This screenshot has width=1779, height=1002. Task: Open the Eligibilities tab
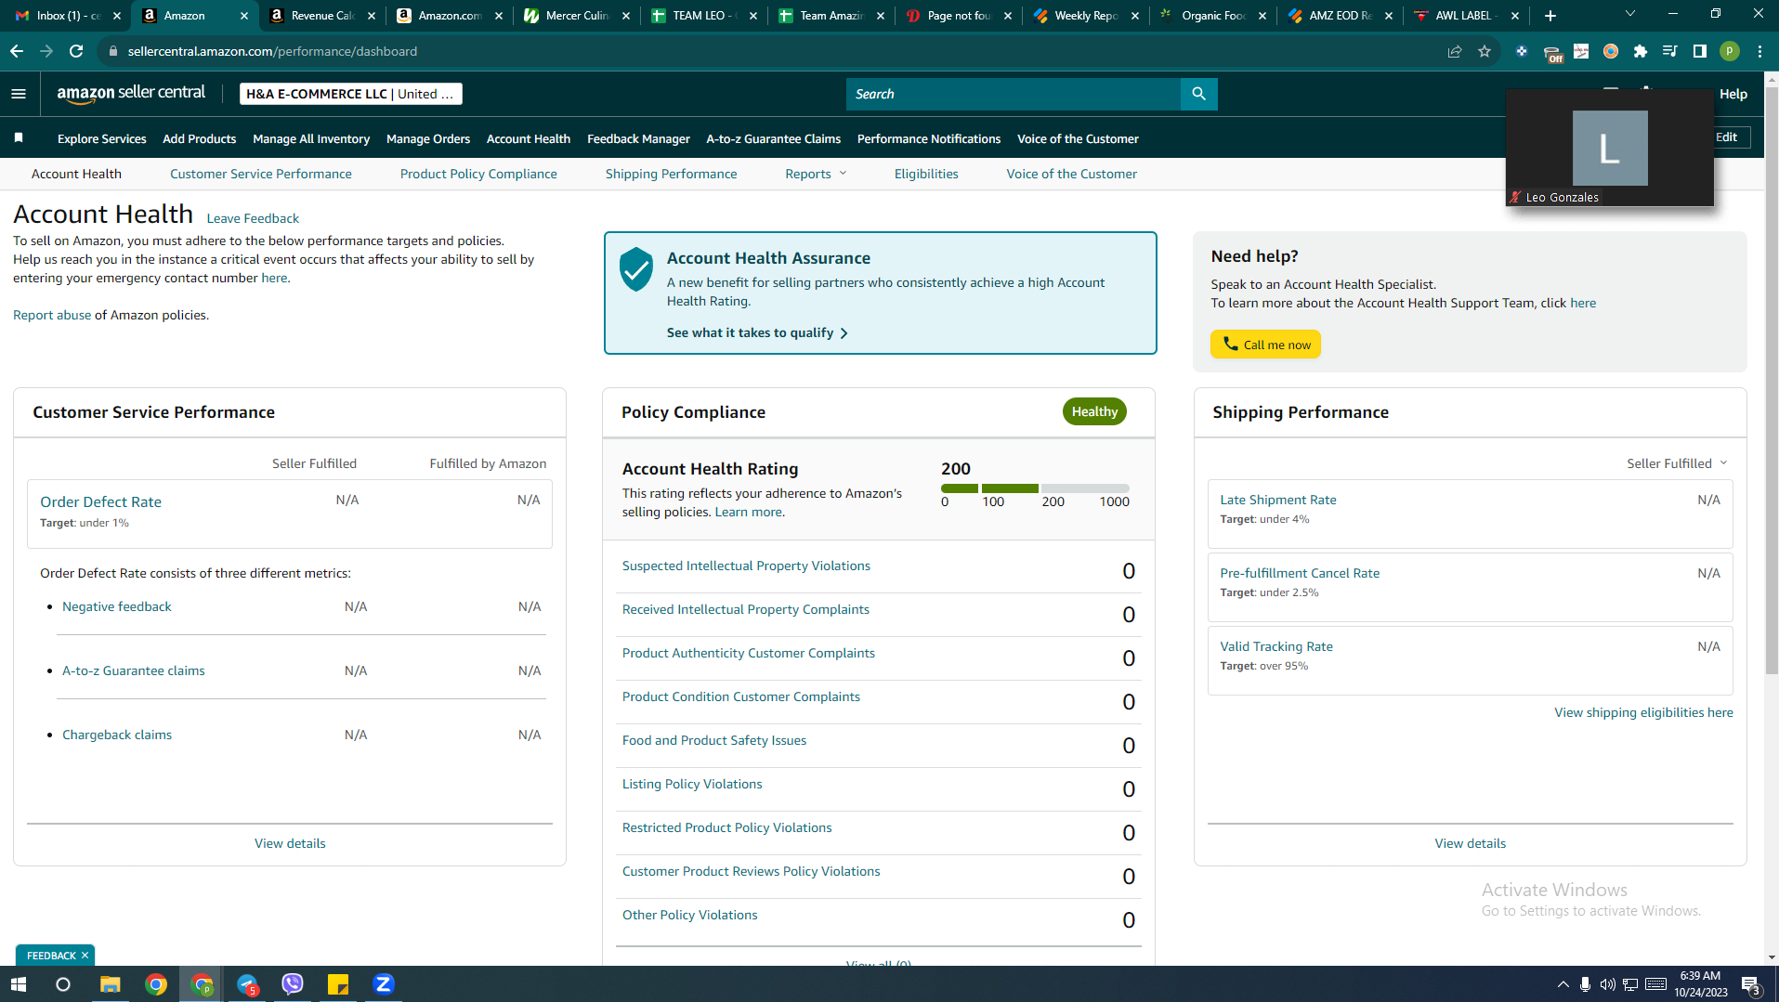(926, 174)
